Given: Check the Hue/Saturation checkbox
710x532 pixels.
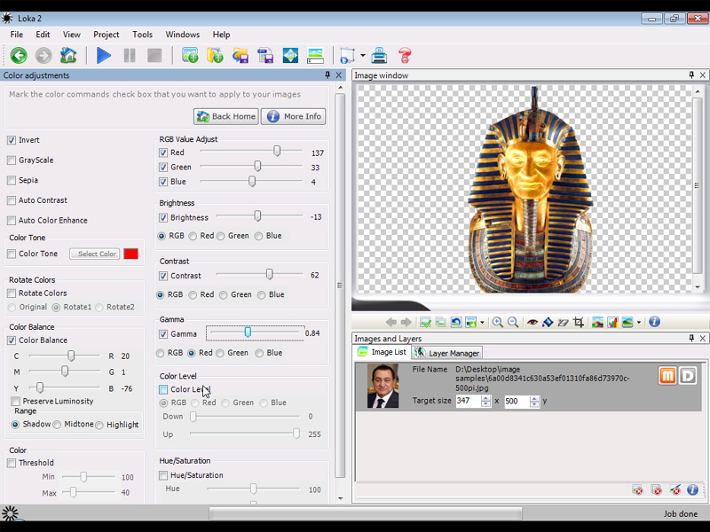Looking at the screenshot, I should tap(163, 475).
